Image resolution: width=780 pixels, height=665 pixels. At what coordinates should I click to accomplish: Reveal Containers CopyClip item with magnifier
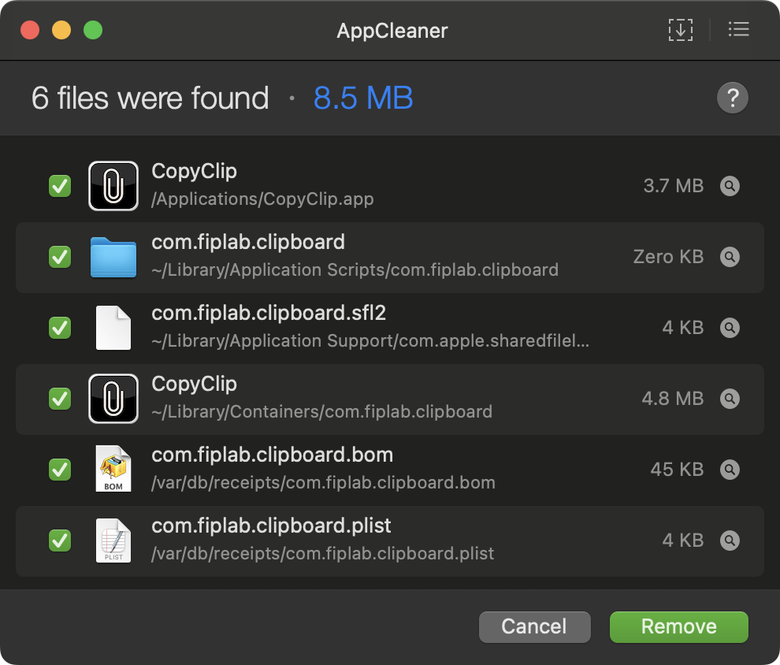[x=730, y=399]
